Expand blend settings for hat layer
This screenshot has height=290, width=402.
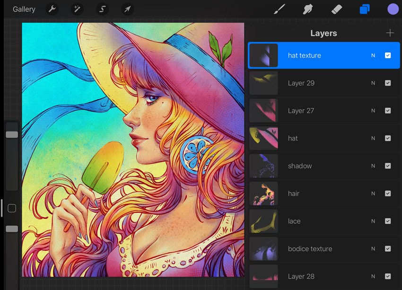[x=373, y=138]
